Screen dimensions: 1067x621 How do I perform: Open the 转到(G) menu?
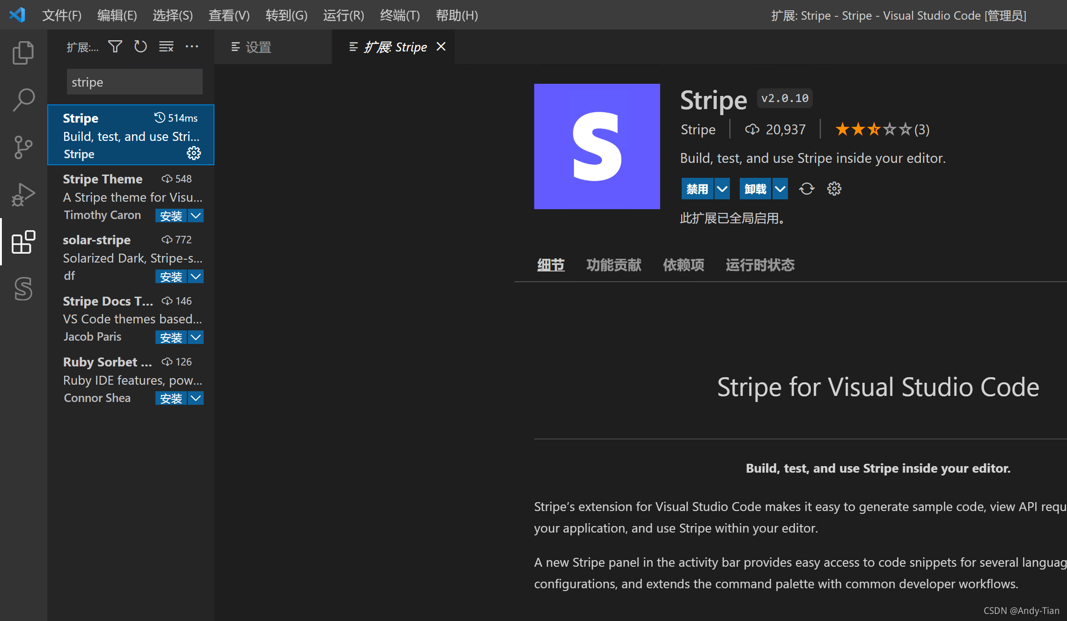pyautogui.click(x=287, y=15)
